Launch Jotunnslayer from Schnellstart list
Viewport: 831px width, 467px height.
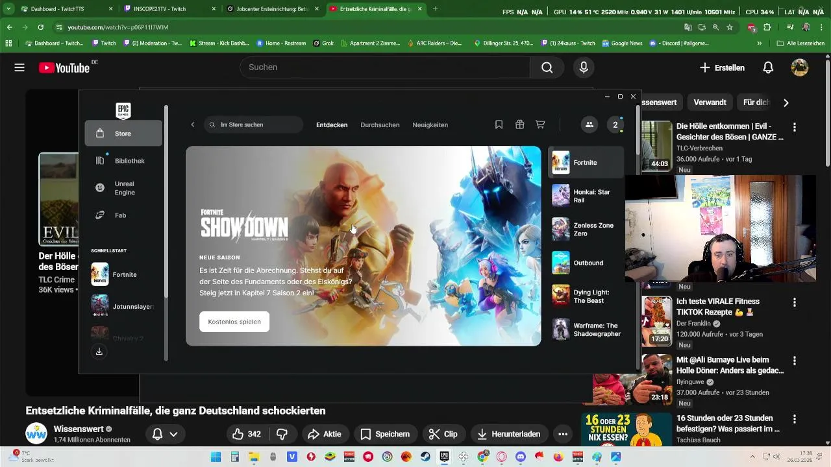[123, 306]
